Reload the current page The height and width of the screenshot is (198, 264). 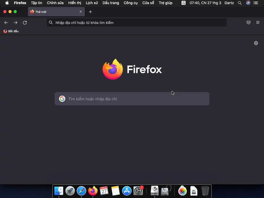coord(25,23)
